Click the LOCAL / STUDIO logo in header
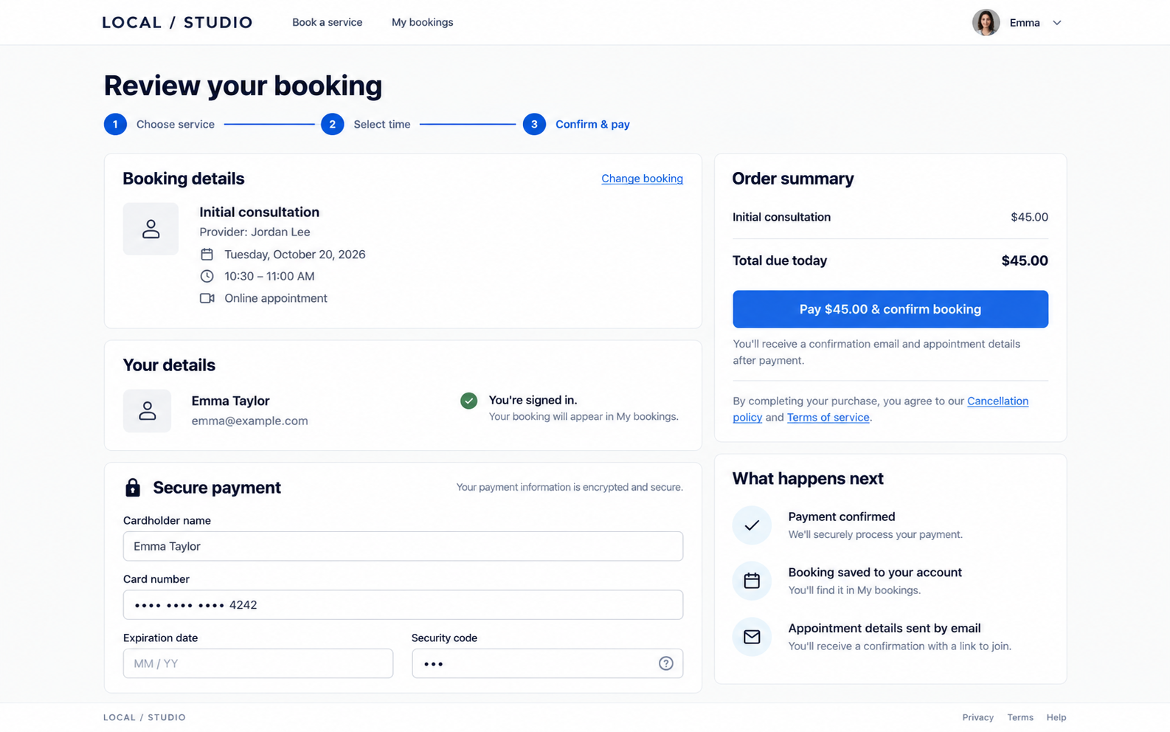The width and height of the screenshot is (1170, 732). click(177, 22)
